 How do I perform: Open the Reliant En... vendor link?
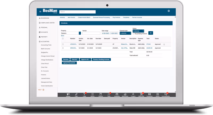pos(124,44)
